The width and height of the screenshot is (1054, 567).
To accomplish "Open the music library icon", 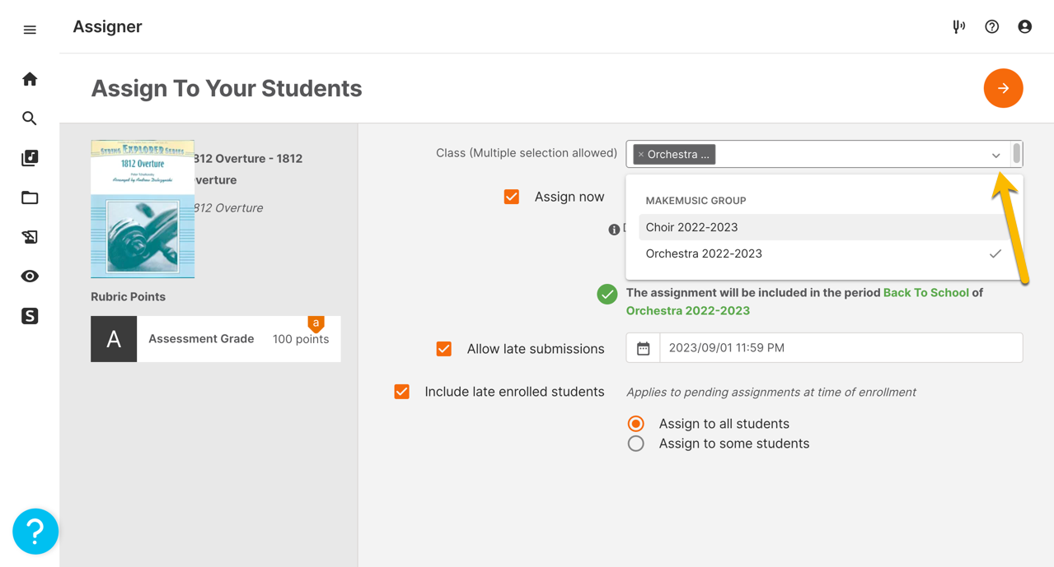I will (30, 158).
